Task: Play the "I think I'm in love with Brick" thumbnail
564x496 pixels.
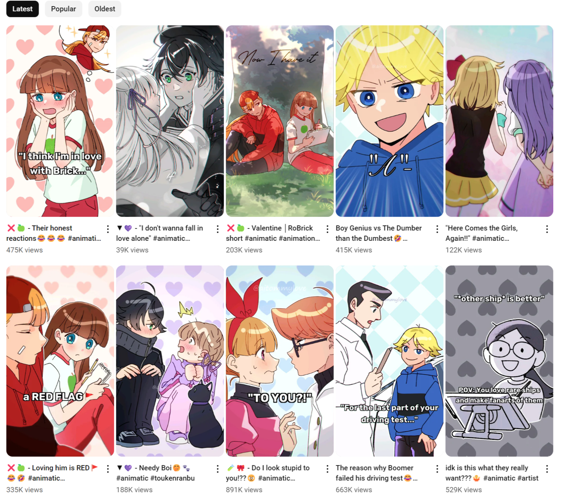Action: pyautogui.click(x=60, y=121)
